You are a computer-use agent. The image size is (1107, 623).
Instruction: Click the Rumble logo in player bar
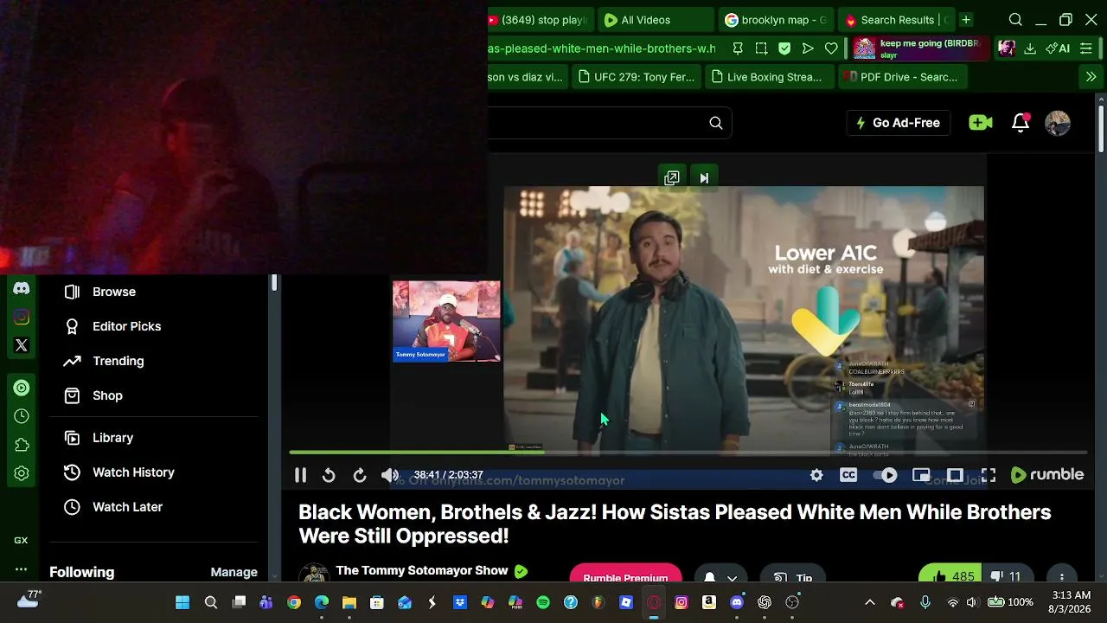1047,474
